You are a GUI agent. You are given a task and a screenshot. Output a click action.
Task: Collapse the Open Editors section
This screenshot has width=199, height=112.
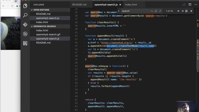[50, 10]
